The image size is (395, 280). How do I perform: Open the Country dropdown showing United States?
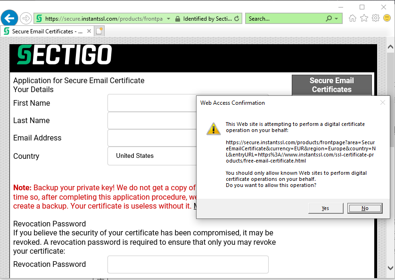tap(152, 156)
